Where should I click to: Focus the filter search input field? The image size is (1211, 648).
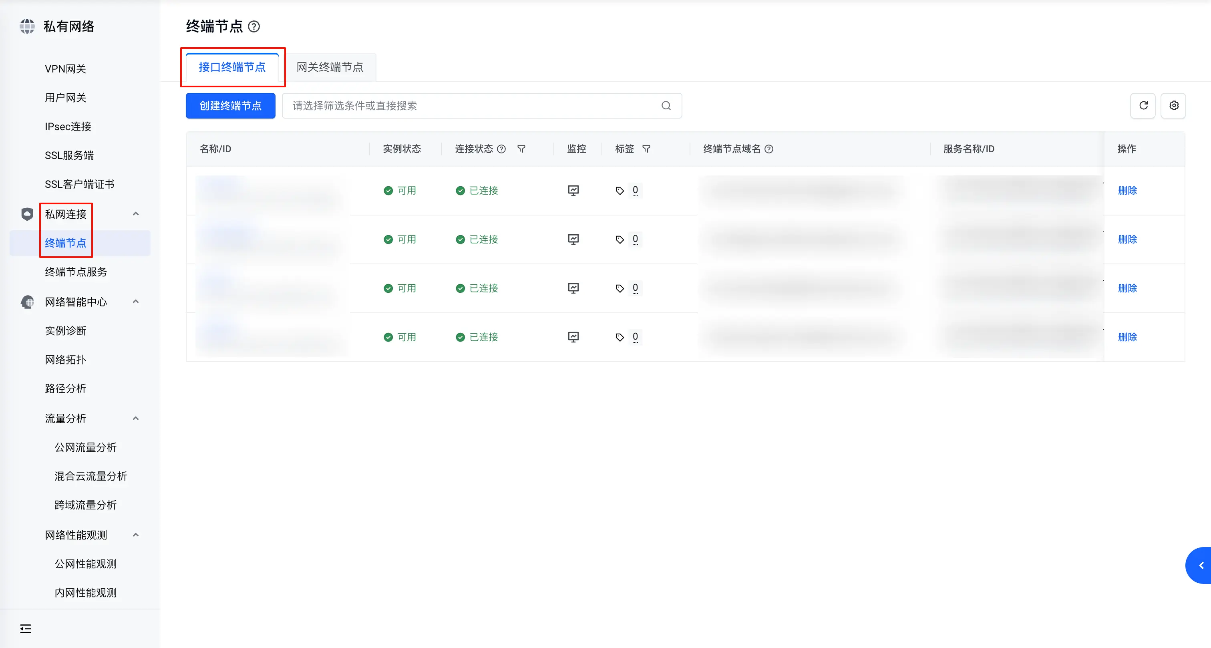[481, 105]
